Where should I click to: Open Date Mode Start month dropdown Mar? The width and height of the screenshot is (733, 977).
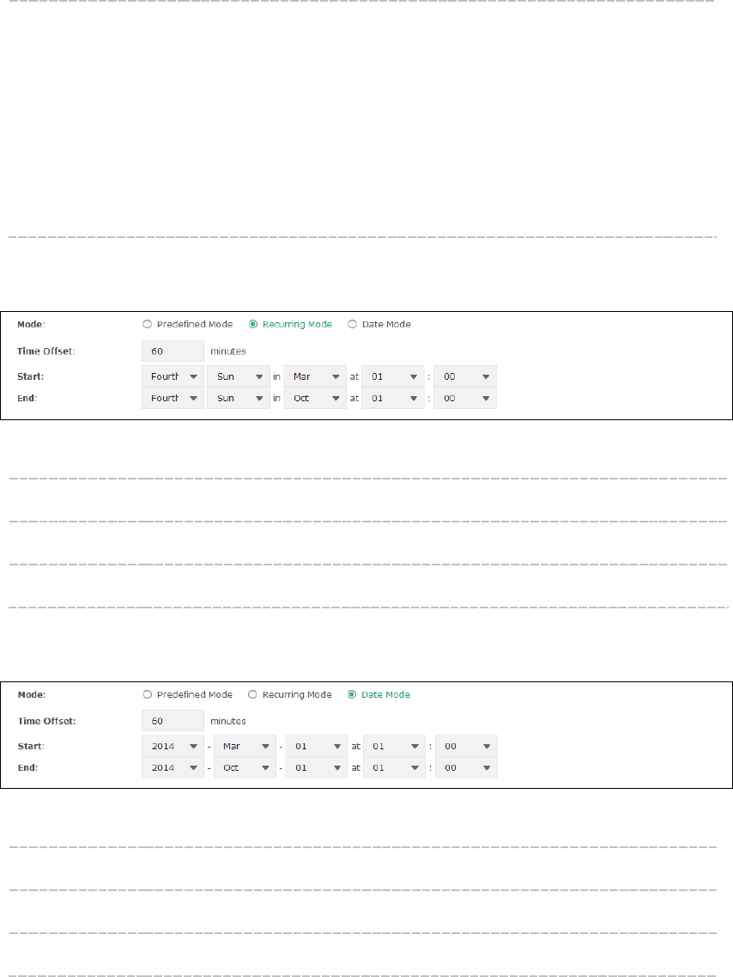[245, 746]
